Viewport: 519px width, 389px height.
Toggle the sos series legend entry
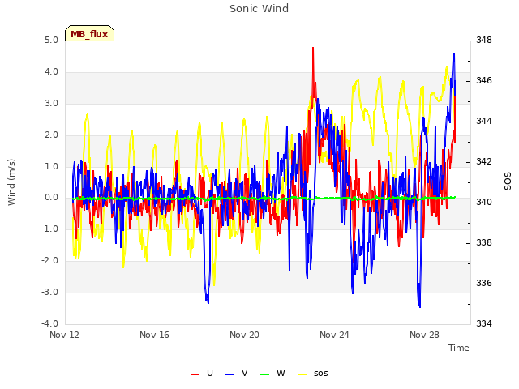coord(313,373)
